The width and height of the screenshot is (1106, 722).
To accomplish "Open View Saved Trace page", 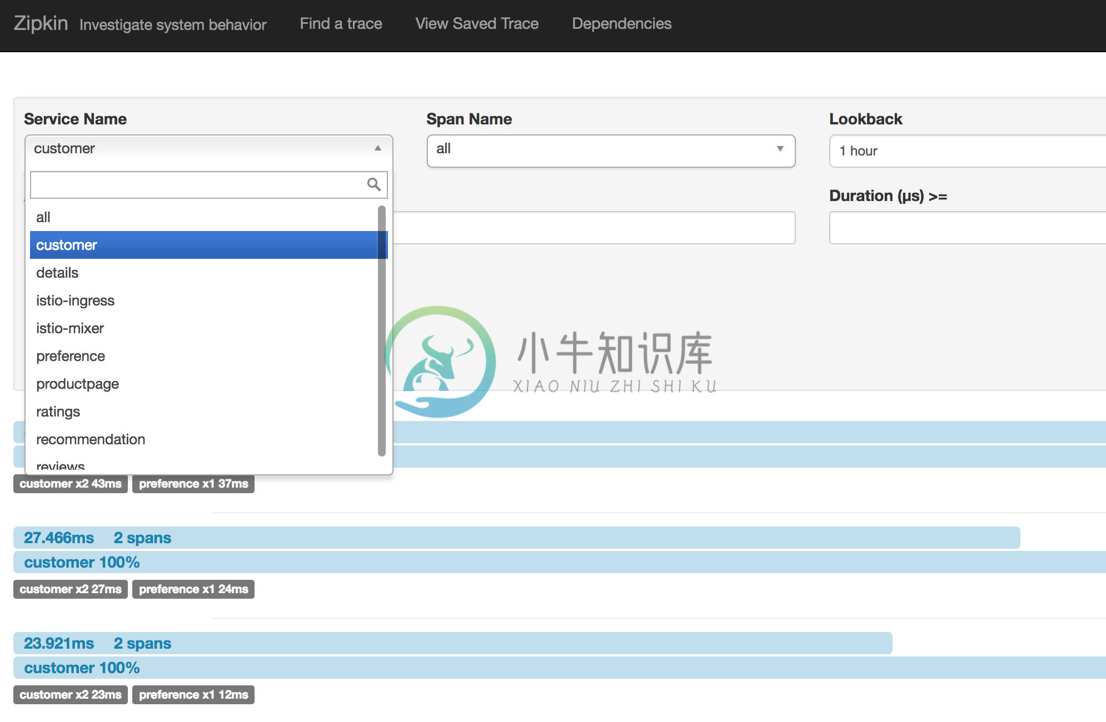I will pyautogui.click(x=477, y=23).
